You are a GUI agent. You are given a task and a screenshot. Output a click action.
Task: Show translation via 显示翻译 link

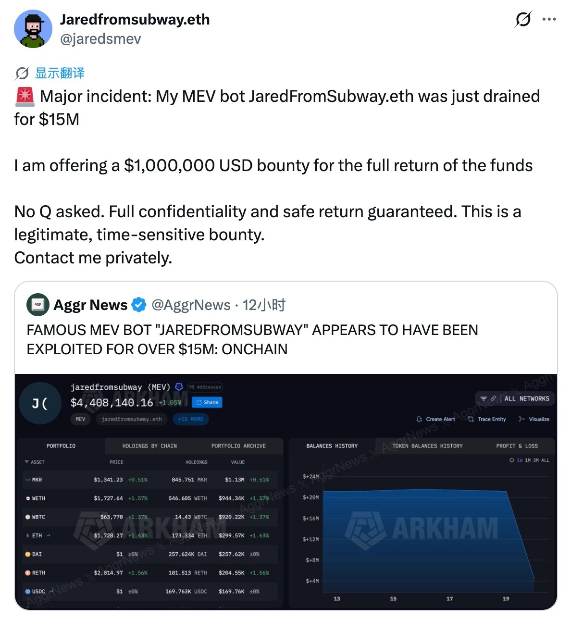(x=60, y=73)
